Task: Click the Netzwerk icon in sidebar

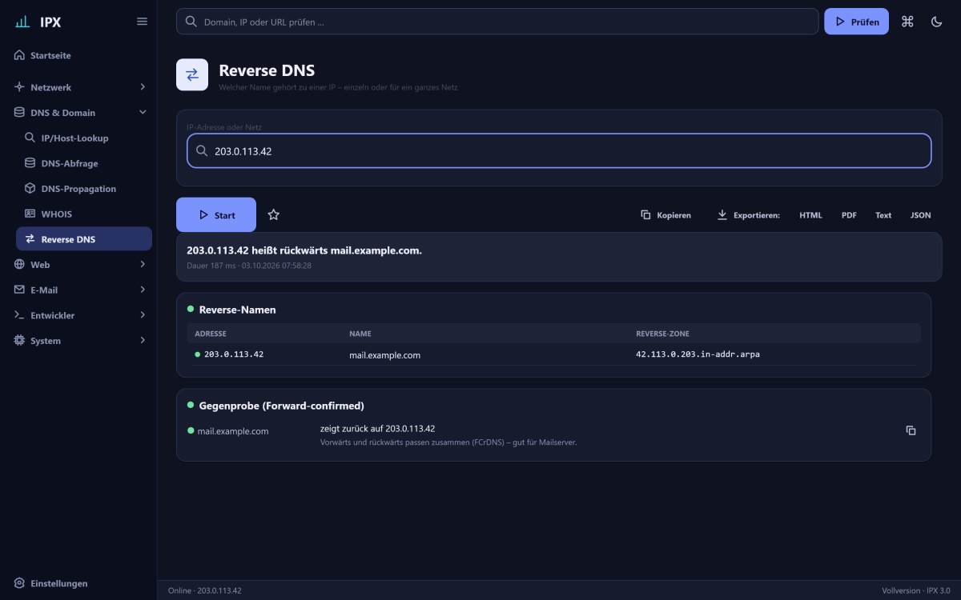Action: tap(19, 86)
